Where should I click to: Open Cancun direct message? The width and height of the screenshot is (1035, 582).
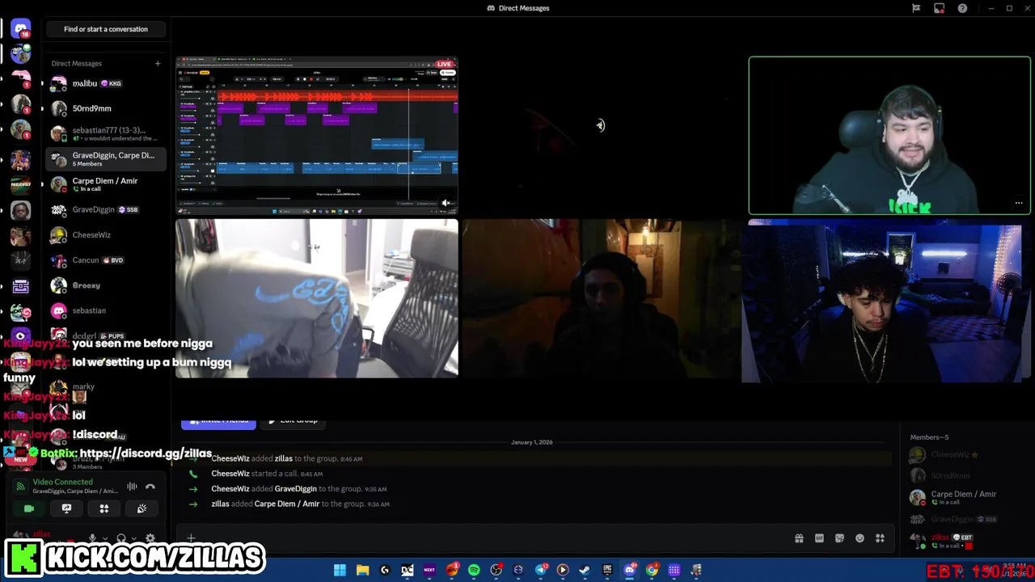pos(106,260)
